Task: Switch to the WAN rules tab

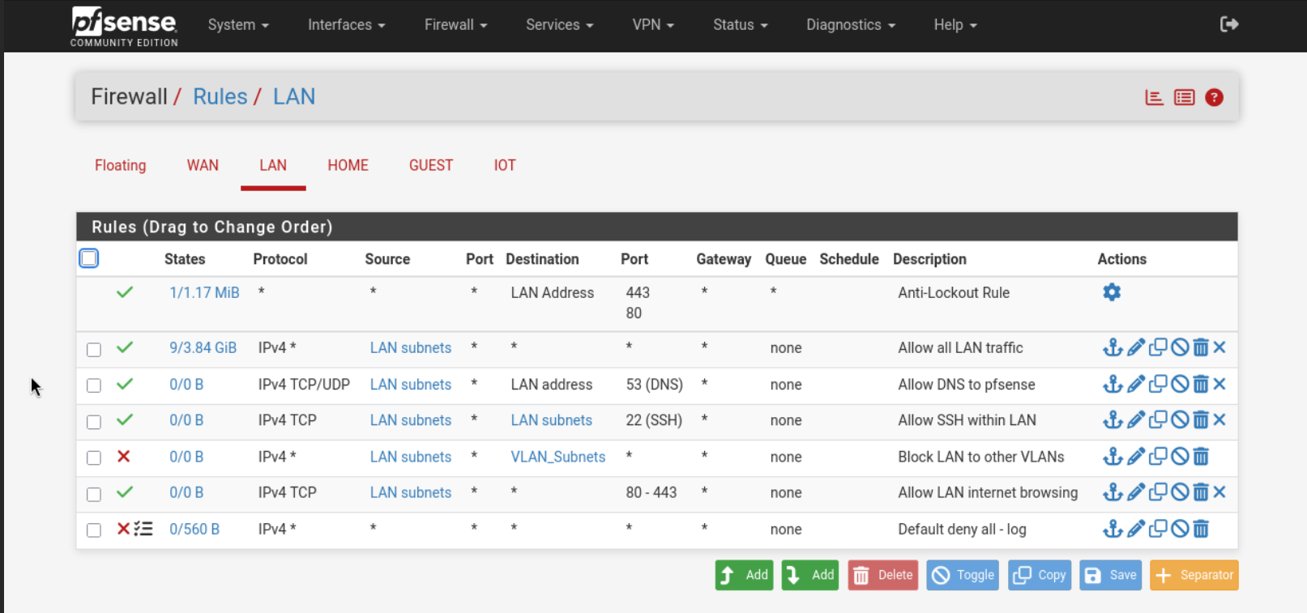Action: pyautogui.click(x=203, y=165)
